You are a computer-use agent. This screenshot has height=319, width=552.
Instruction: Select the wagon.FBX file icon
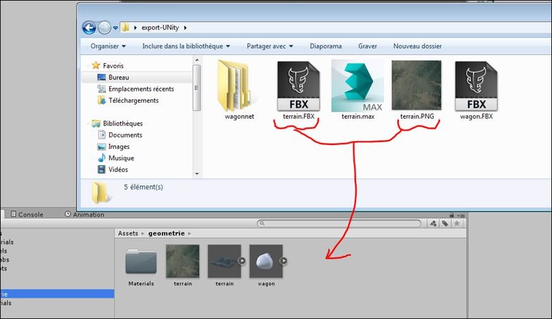(476, 86)
